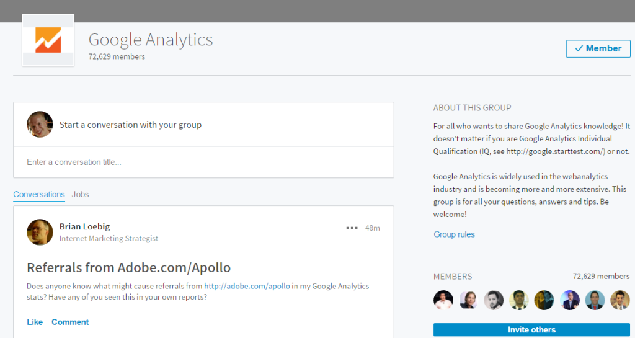Click your profile photo in the conversation box
This screenshot has width=635, height=338.
coord(40,124)
